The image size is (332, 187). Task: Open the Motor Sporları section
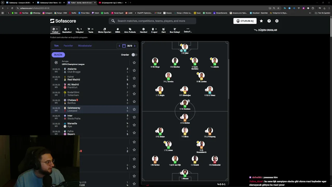105,30
